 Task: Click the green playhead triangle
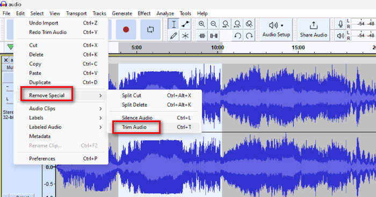click(10, 47)
